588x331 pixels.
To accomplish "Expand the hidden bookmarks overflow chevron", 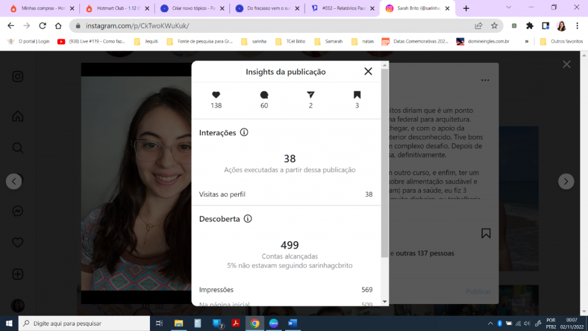I will pos(526,42).
